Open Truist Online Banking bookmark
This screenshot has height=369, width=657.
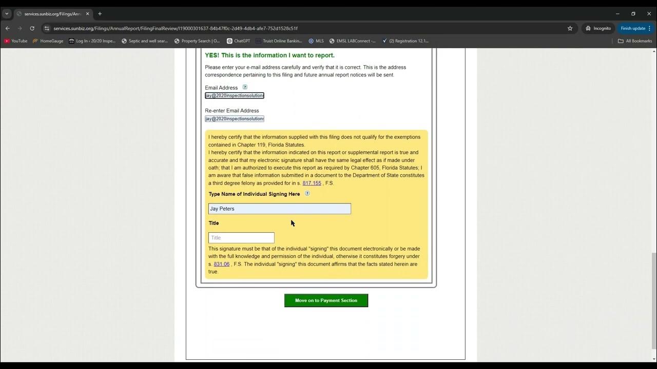[x=279, y=41]
